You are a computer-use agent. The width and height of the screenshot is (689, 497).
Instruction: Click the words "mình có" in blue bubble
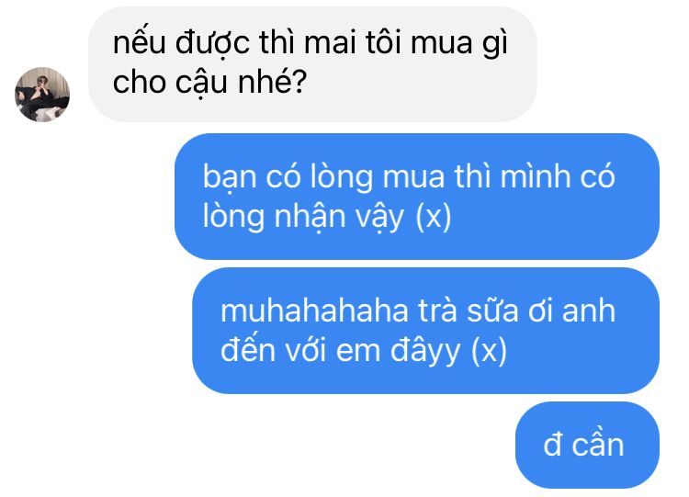(x=558, y=177)
